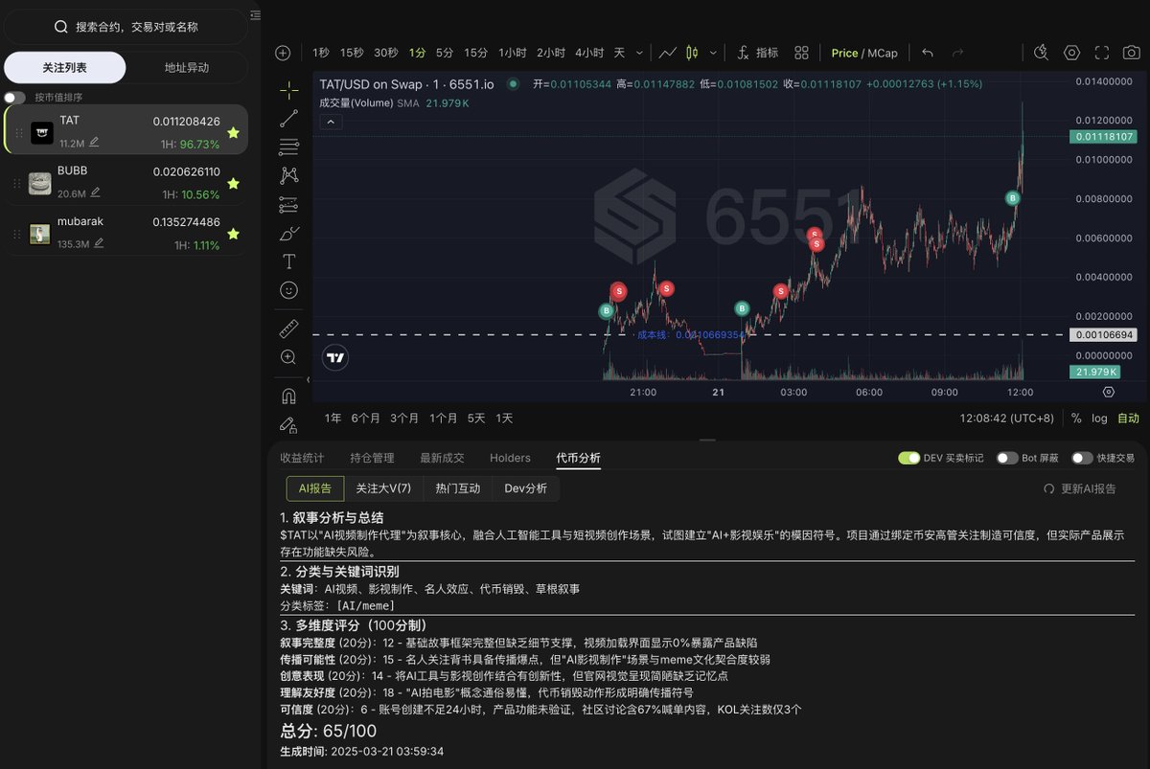Switch chart to MCap display
Viewport: 1150px width, 769px height.
click(884, 53)
